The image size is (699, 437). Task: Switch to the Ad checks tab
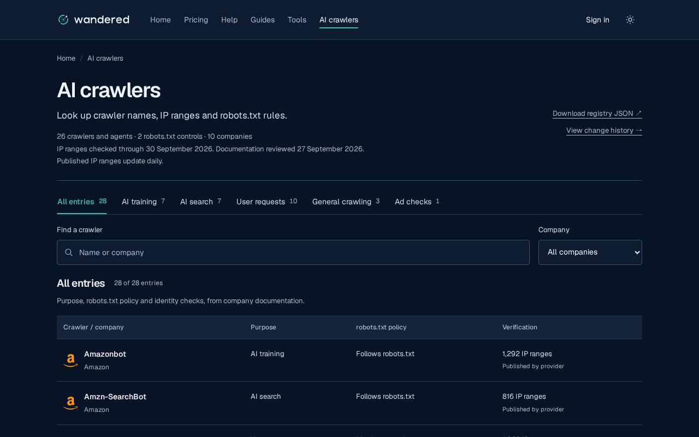coord(417,202)
